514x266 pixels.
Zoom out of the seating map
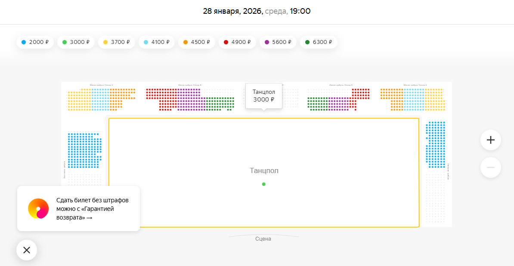(x=491, y=167)
